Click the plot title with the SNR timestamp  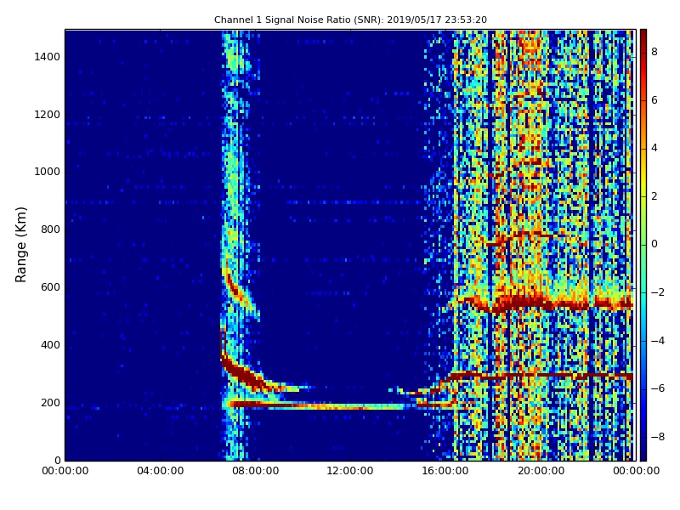coord(350,20)
